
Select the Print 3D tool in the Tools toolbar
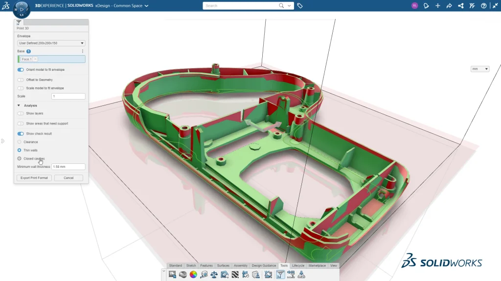[280, 274]
